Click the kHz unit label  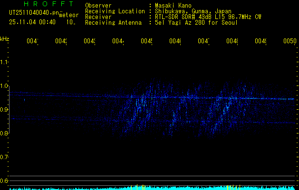[x=5, y=38]
